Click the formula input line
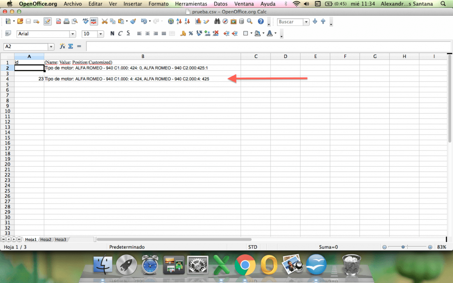Image resolution: width=453 pixels, height=283 pixels. [x=269, y=46]
